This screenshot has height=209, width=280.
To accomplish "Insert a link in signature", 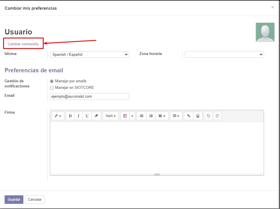I will tap(188, 116).
